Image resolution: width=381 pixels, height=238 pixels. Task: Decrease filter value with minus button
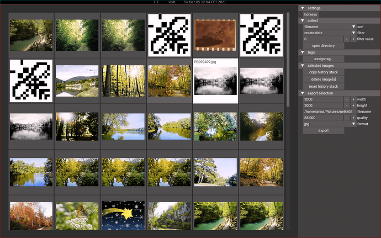(347, 39)
